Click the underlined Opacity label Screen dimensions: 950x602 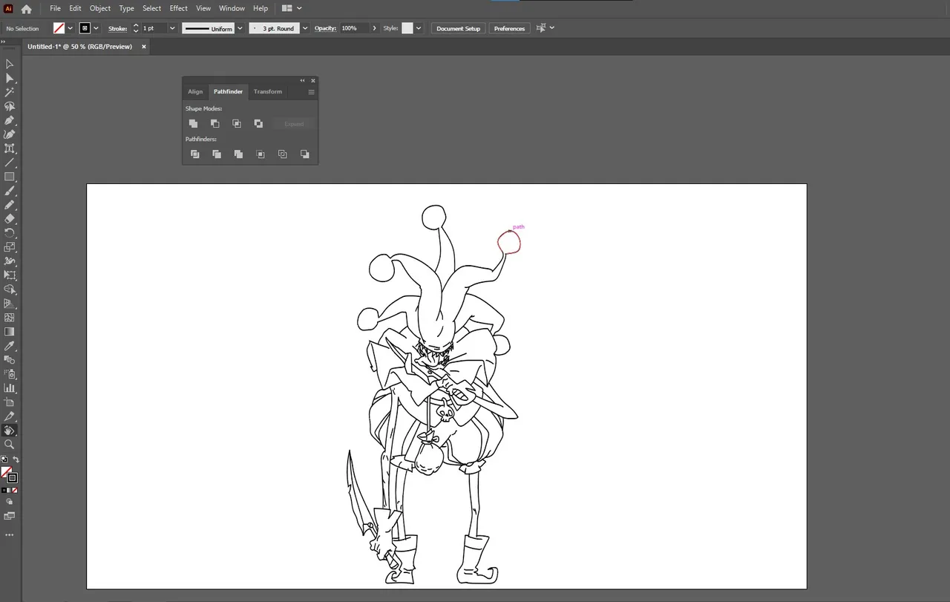325,28
